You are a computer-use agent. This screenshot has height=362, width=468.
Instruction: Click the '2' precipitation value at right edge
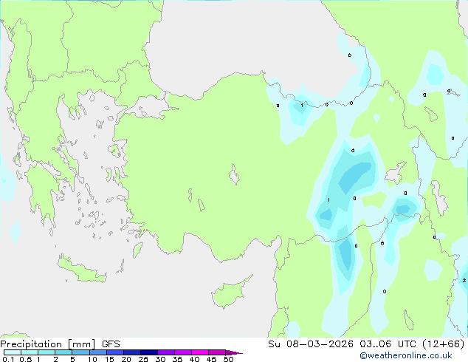click(464, 281)
